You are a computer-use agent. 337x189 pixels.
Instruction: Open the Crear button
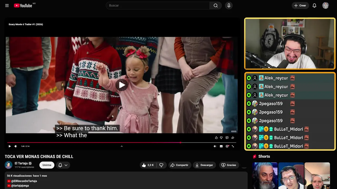point(300,6)
